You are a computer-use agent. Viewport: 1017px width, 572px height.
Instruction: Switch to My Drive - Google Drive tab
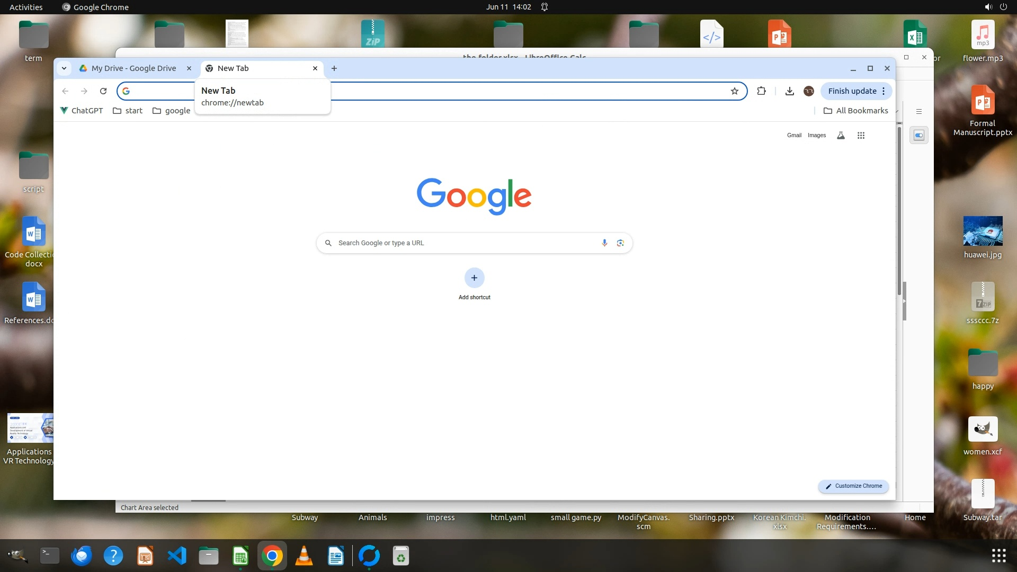(133, 68)
